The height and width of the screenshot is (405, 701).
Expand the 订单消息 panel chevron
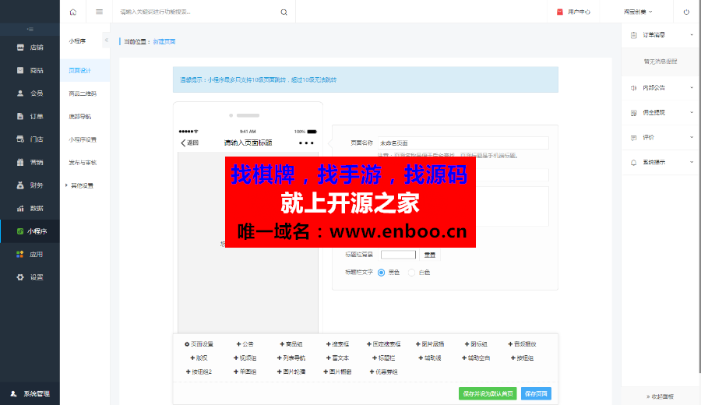click(692, 35)
